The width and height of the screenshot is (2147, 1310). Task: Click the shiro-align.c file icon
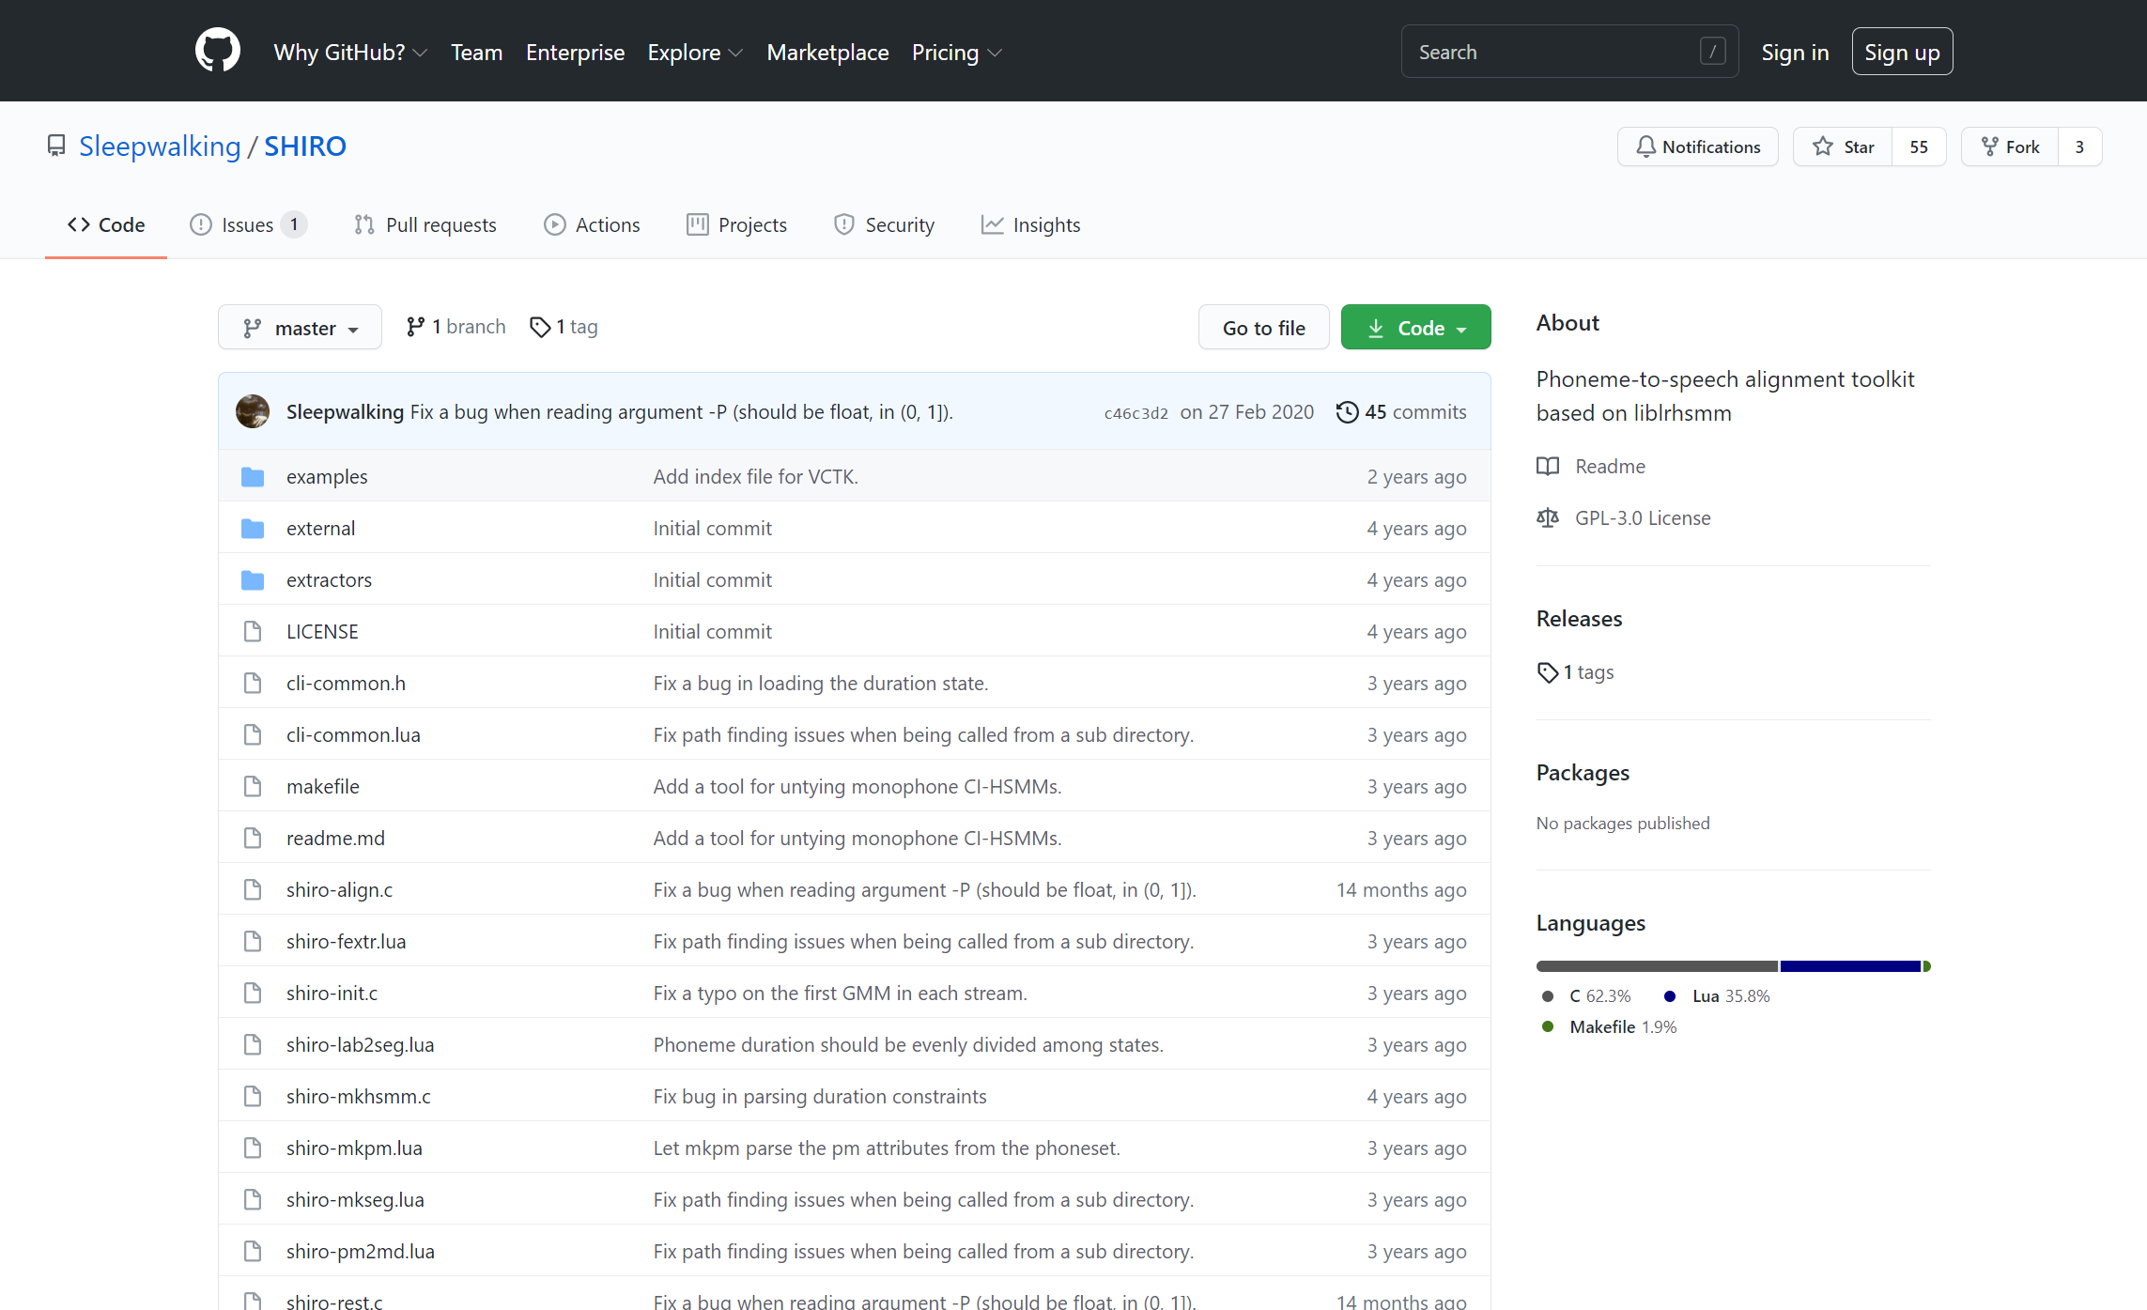(x=253, y=890)
